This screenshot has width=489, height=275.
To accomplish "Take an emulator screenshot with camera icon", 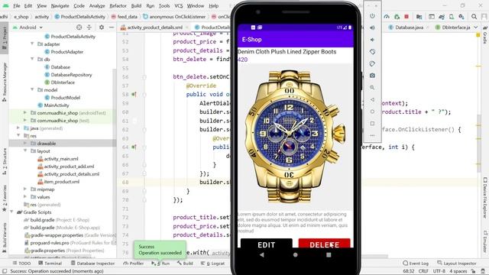I will tap(372, 76).
